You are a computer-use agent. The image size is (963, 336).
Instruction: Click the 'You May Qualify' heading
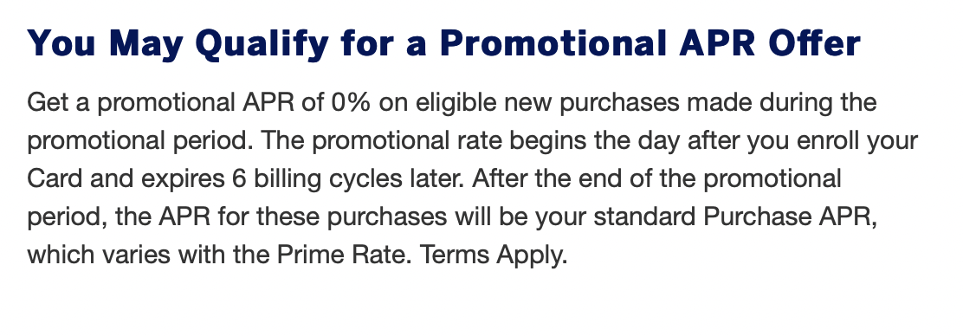tap(443, 44)
